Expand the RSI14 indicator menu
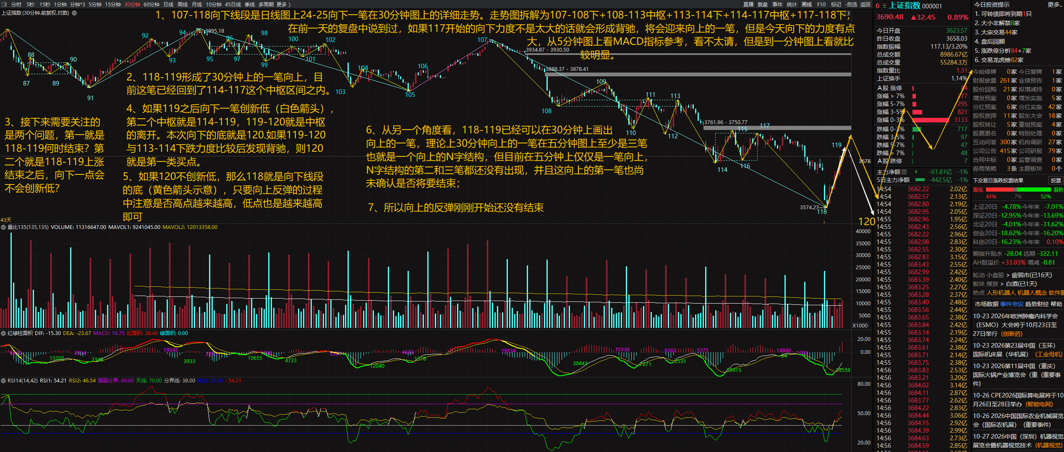The width and height of the screenshot is (1064, 452). click(3, 381)
